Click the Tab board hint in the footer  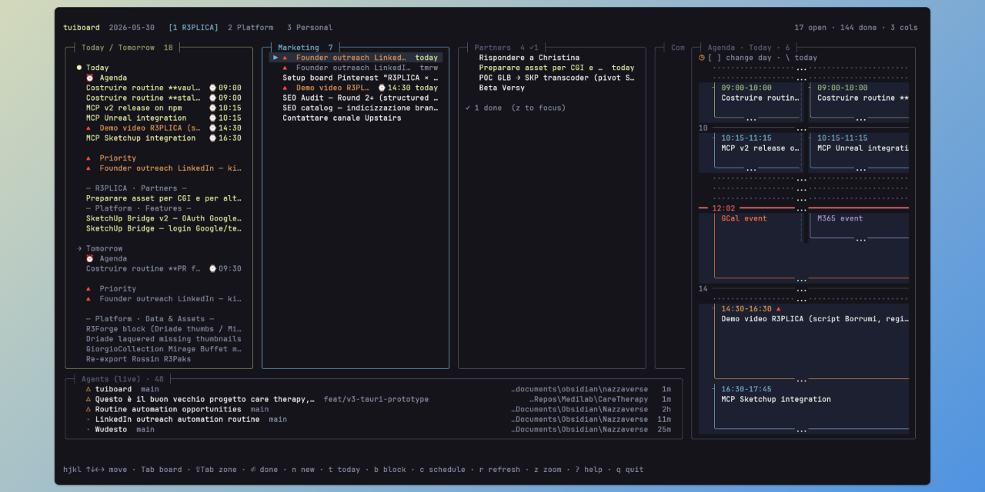[162, 470]
